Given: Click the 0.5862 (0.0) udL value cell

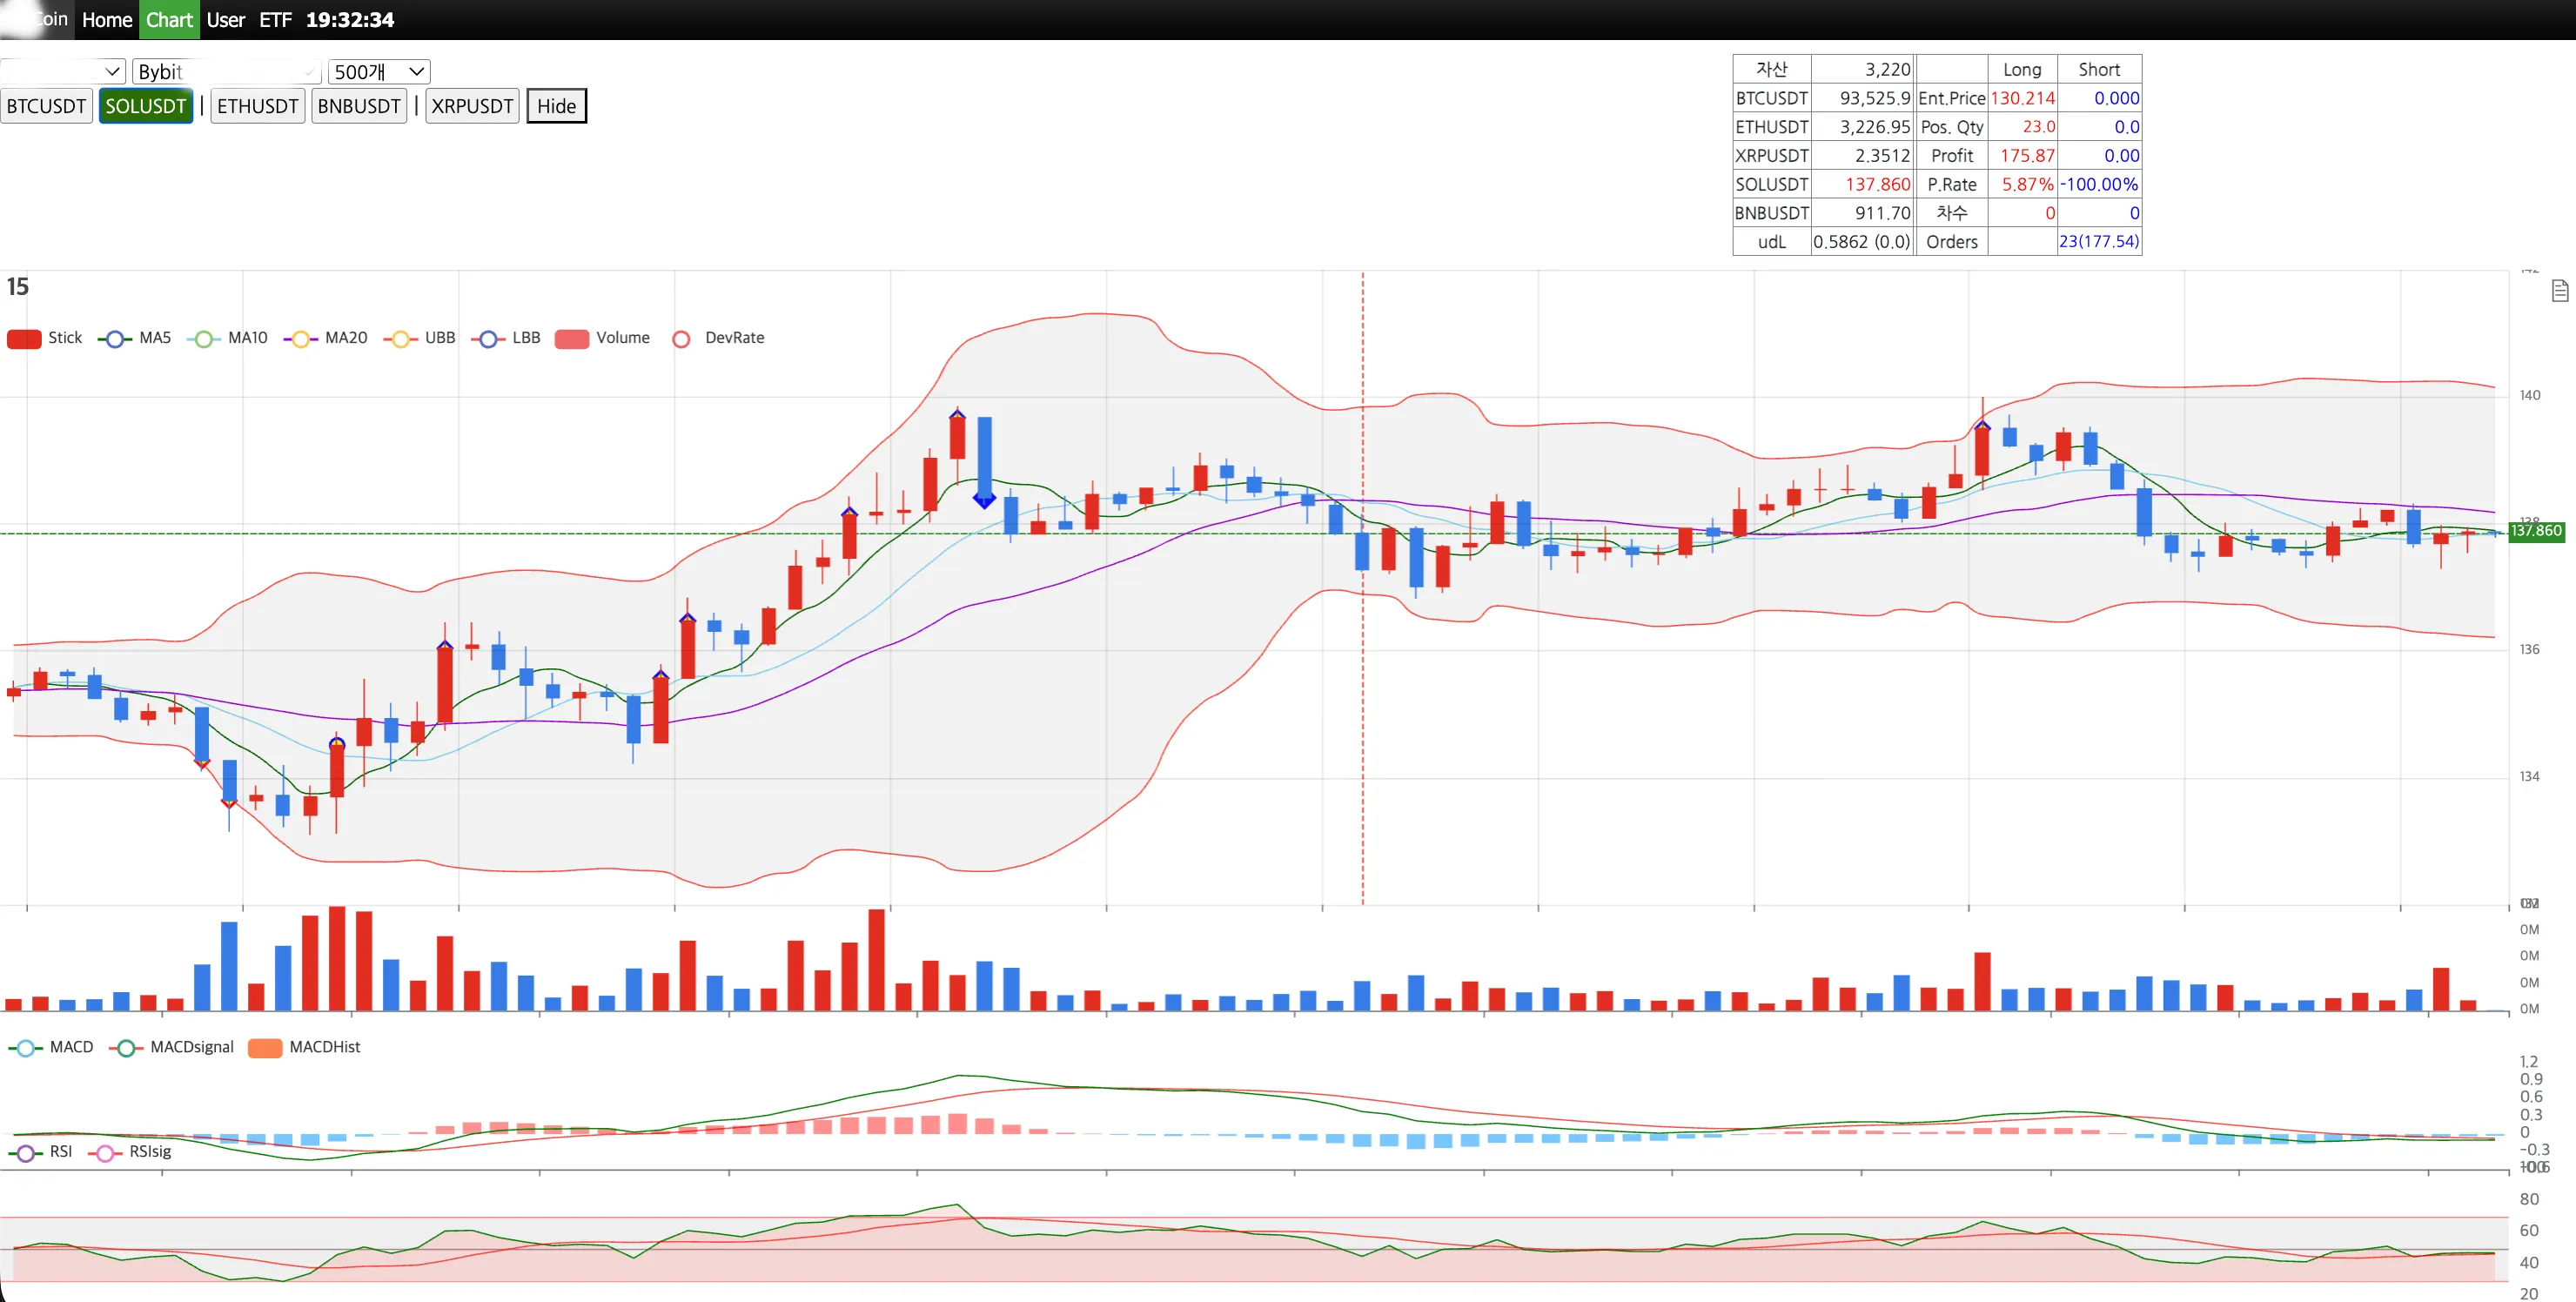Looking at the screenshot, I should click(x=1863, y=242).
